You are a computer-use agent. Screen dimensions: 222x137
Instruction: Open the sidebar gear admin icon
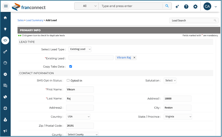click(5, 74)
